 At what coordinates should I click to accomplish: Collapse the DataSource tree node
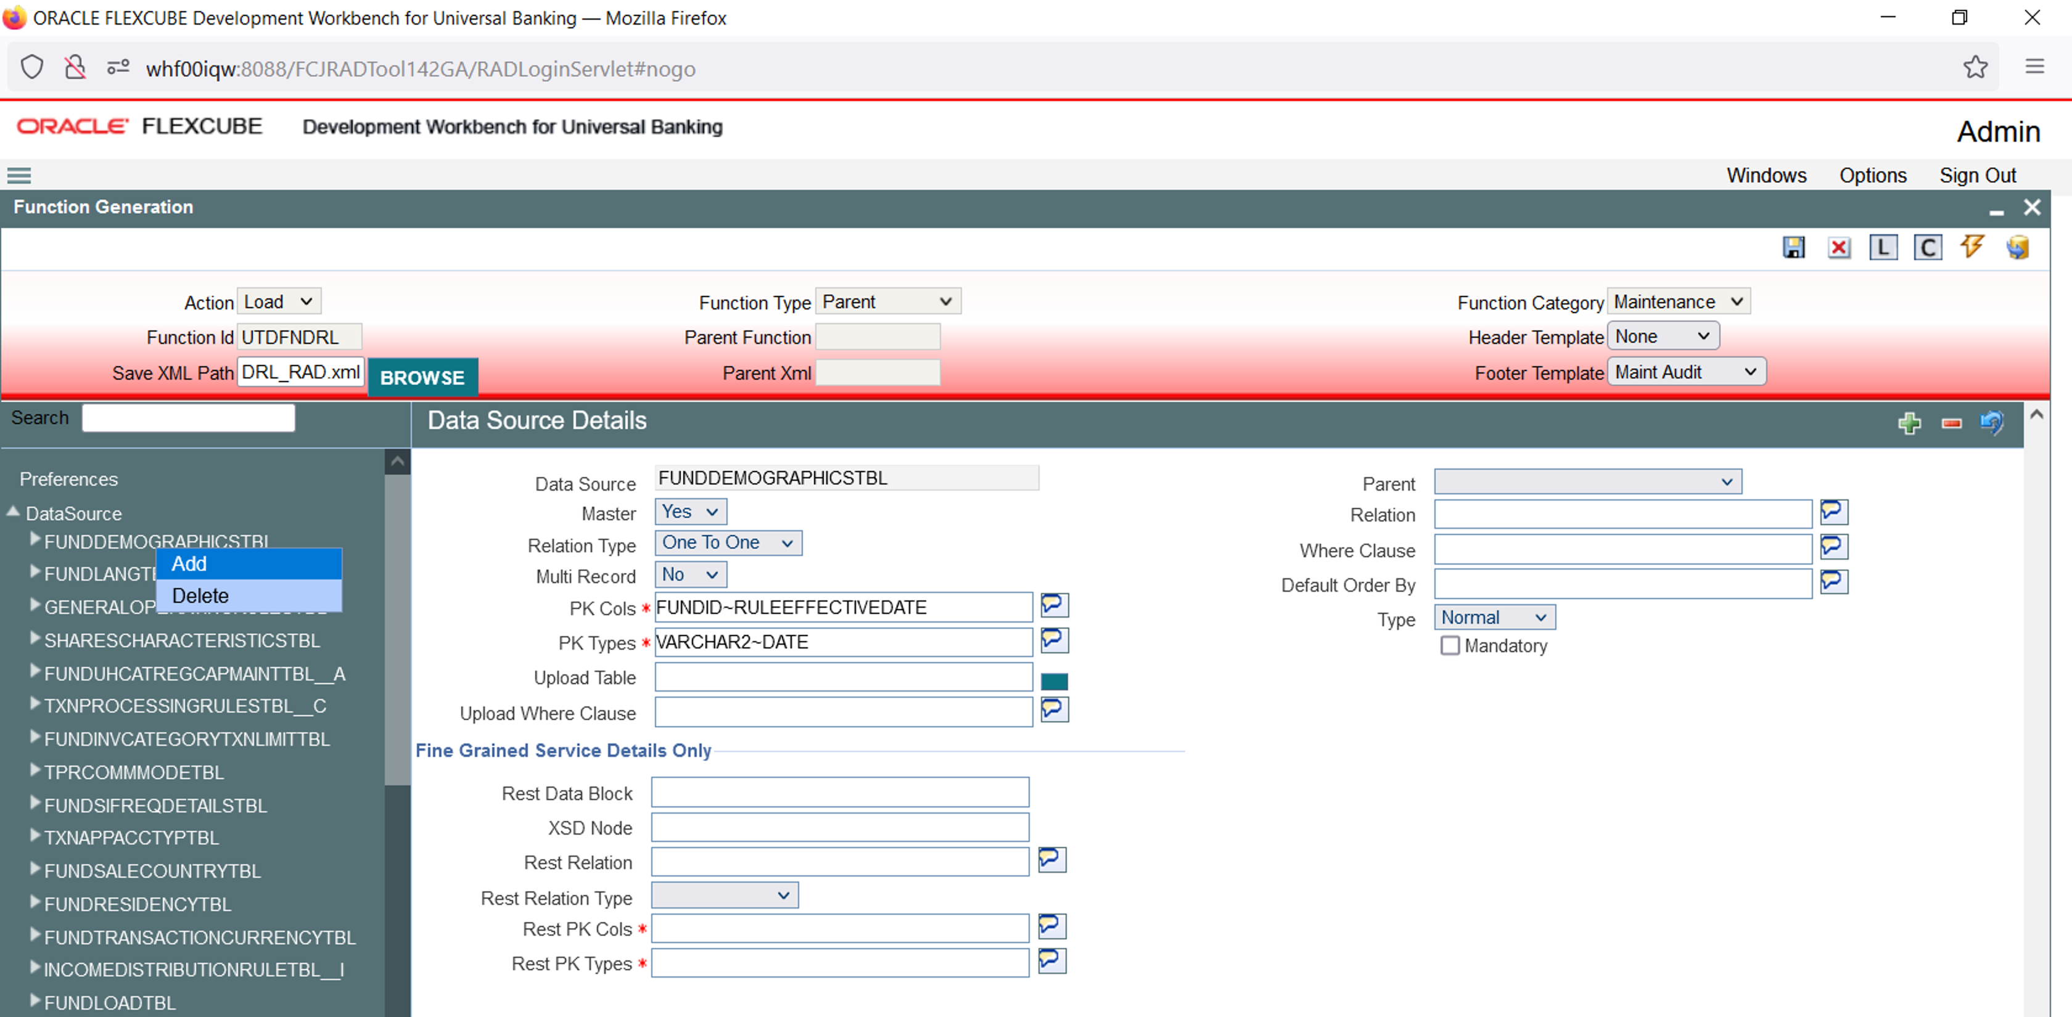click(x=14, y=512)
